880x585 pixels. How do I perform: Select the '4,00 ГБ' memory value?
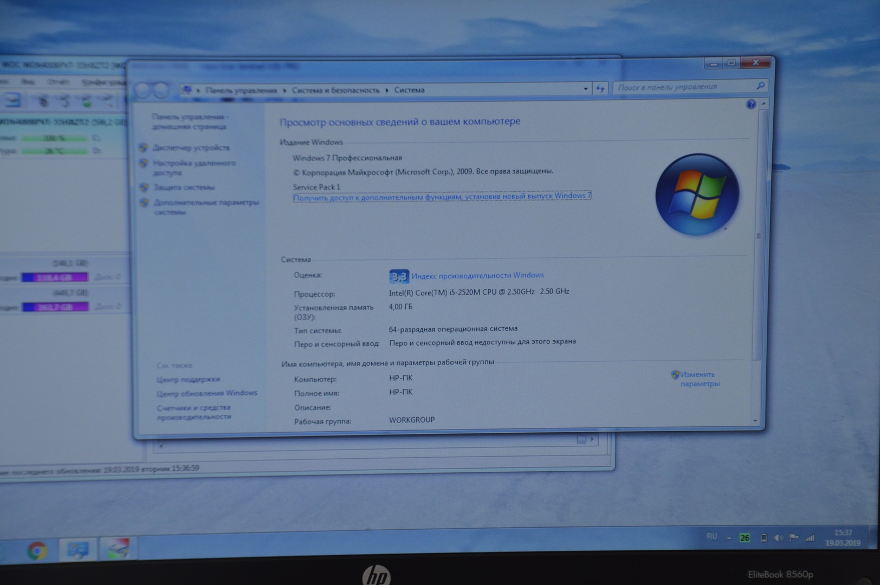pyautogui.click(x=400, y=307)
